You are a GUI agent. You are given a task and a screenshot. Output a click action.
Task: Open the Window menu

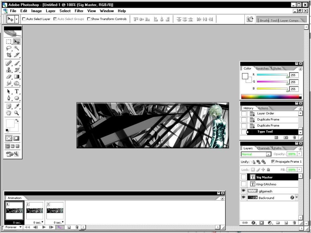(x=107, y=11)
